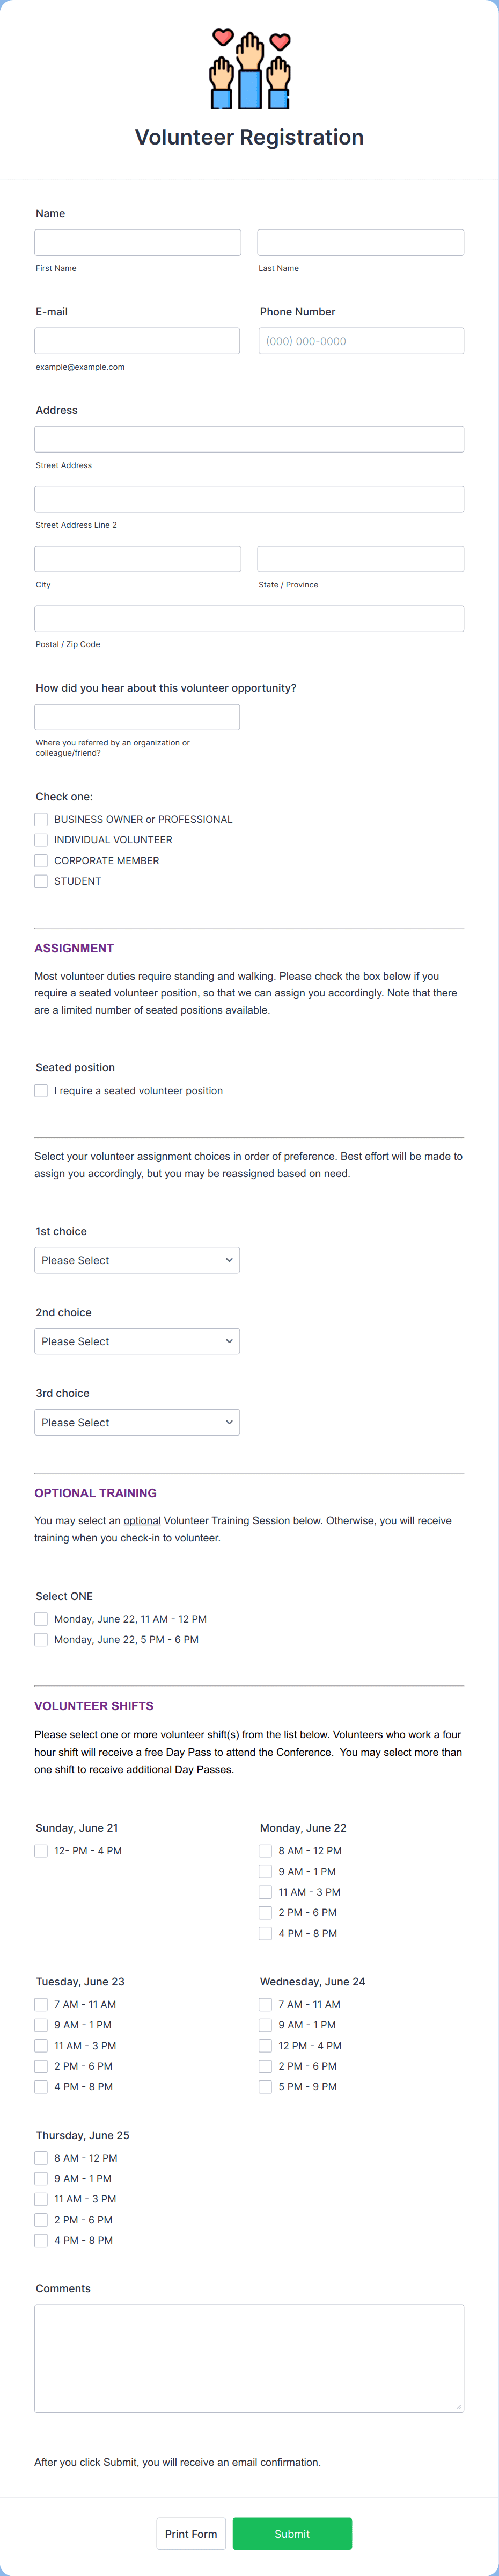The width and height of the screenshot is (499, 2576).
Task: Click the resize grip of Comments box
Action: [x=458, y=2407]
